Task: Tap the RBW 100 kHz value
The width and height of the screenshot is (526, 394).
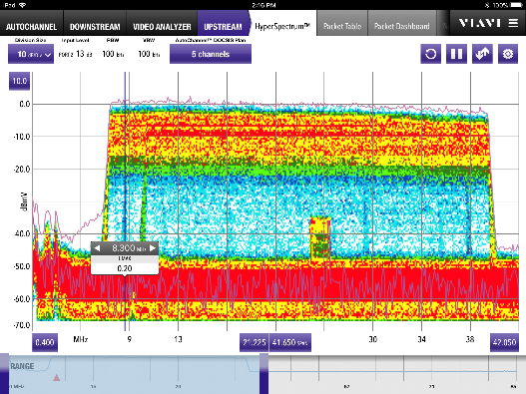Action: pos(113,54)
